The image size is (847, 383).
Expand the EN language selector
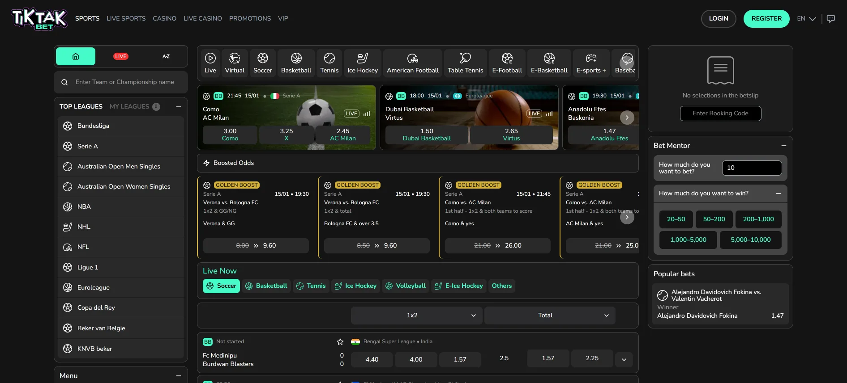coord(806,19)
